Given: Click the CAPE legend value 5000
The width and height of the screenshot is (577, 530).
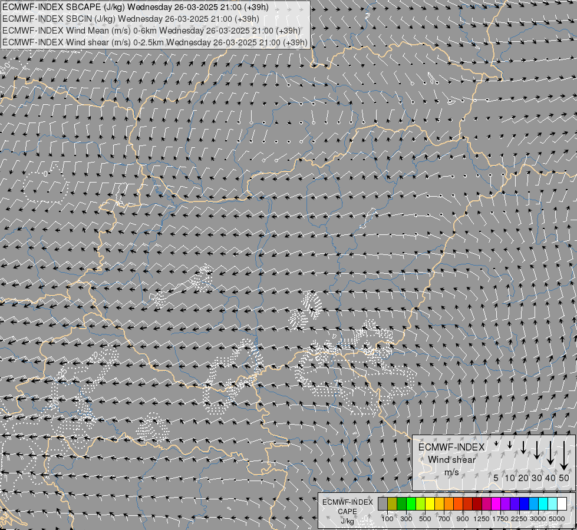Looking at the screenshot, I should tap(557, 519).
